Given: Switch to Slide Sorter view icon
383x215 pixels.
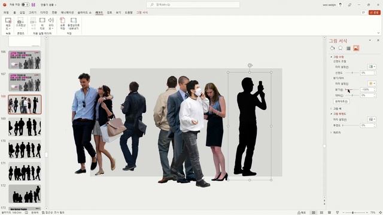Looking at the screenshot, I should [x=322, y=213].
